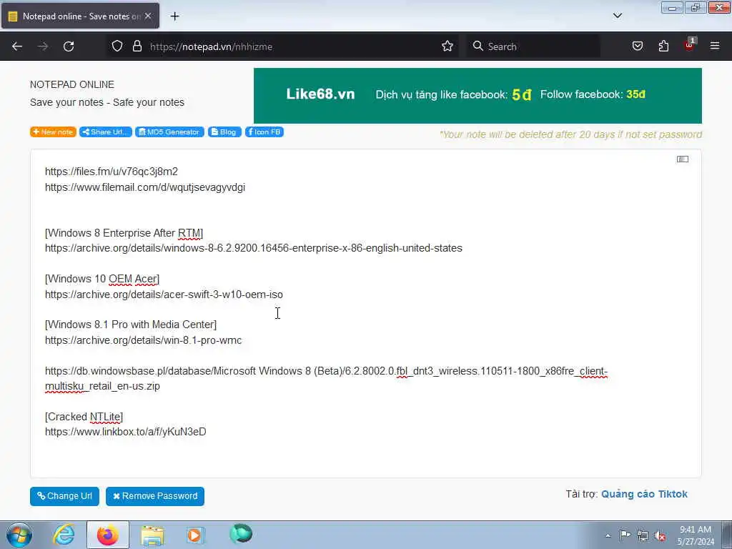
Task: Click the linkbox.to URL line
Action: click(126, 432)
